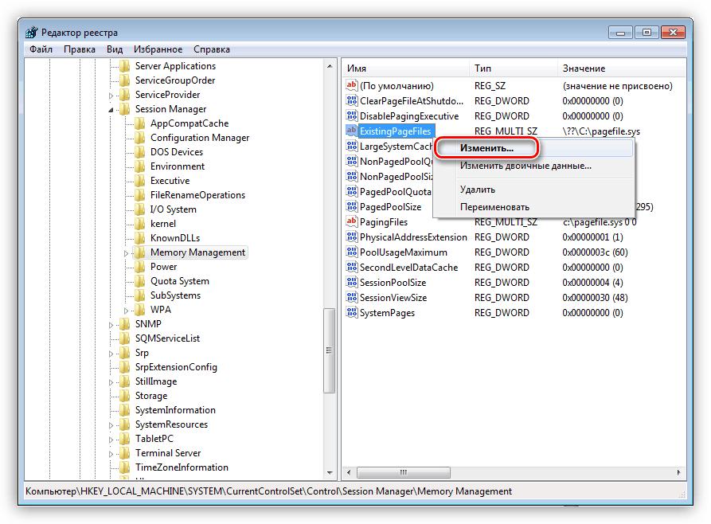Click the ExistingPageFiles string value icon

coord(351,131)
